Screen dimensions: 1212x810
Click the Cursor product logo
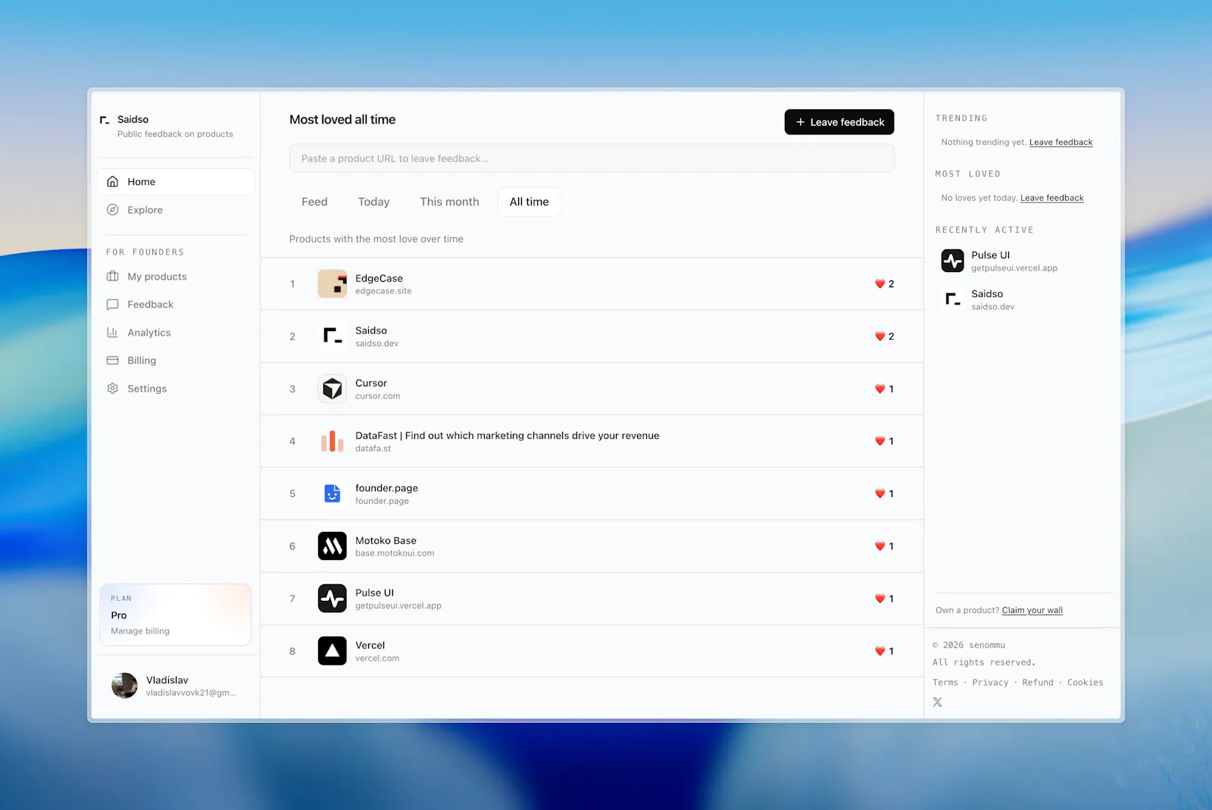[x=333, y=389]
